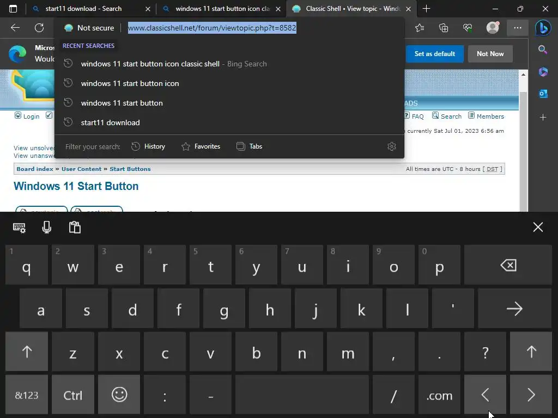Screen dimensions: 558x418
Task: Tap the forward slash key
Action: (393, 395)
